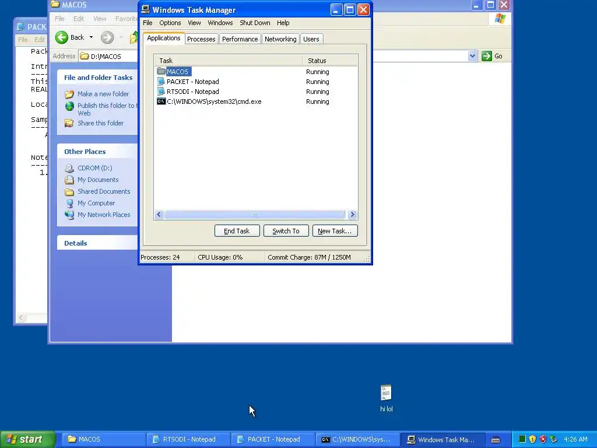
Task: Click the red shield security alert tray icon
Action: pyautogui.click(x=543, y=439)
